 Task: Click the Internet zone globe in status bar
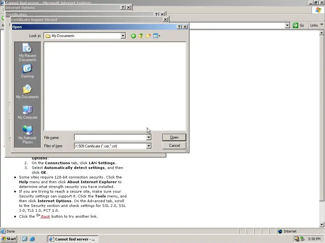point(280,231)
